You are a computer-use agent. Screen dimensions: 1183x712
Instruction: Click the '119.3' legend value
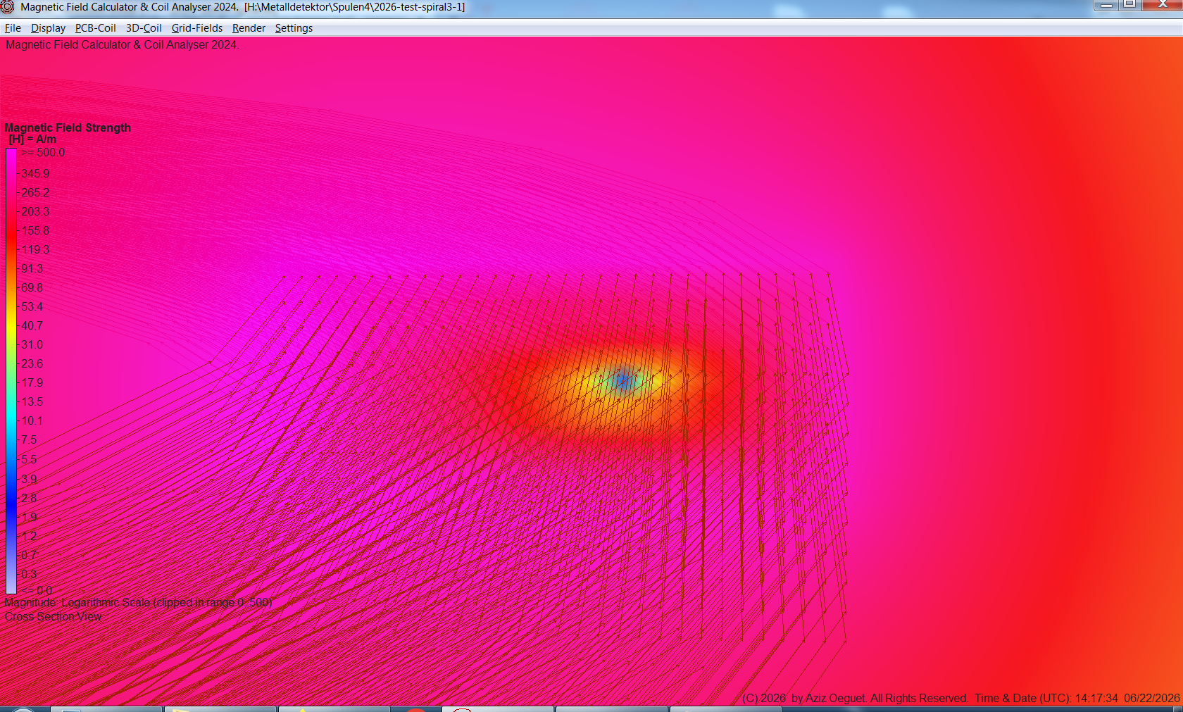point(35,249)
